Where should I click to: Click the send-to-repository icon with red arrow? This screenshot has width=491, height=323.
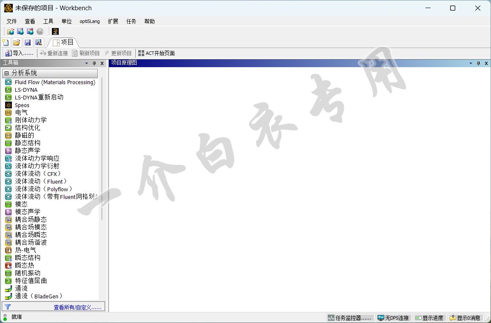[x=30, y=31]
